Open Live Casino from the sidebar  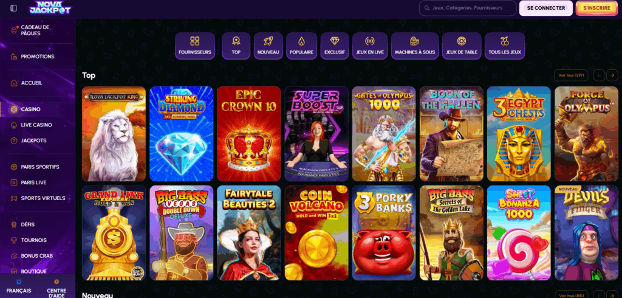coord(36,125)
